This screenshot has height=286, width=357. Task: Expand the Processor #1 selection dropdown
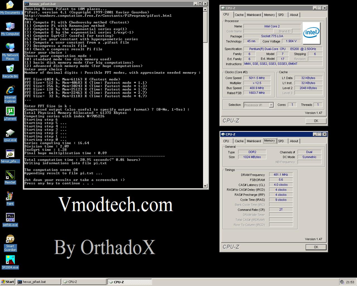(271, 105)
